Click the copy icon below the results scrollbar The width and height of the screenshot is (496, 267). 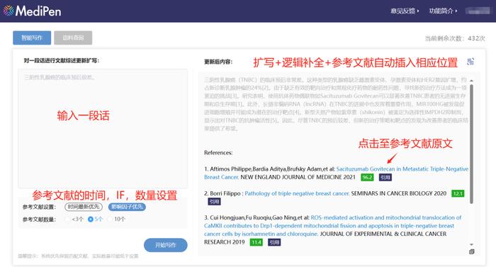pos(472,252)
